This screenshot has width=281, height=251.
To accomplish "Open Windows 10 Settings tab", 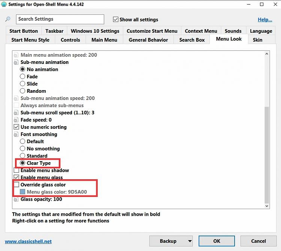I will pyautogui.click(x=95, y=31).
